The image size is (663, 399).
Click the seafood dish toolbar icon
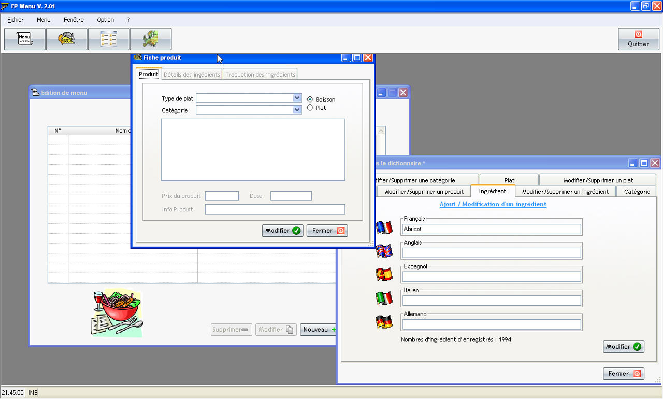(67, 39)
